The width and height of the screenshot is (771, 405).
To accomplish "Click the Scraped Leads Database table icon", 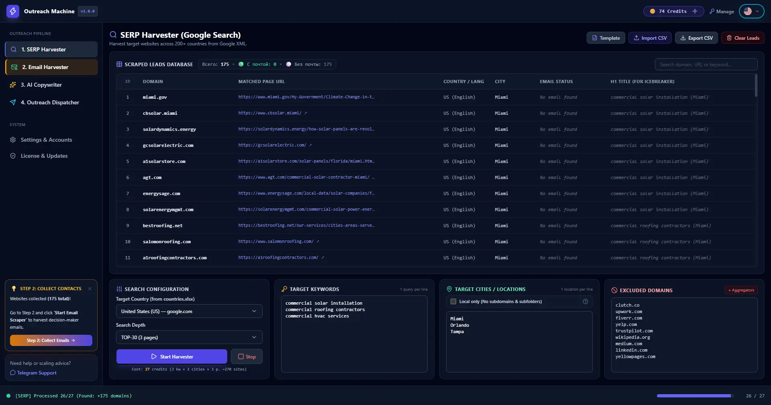I will (x=119, y=64).
